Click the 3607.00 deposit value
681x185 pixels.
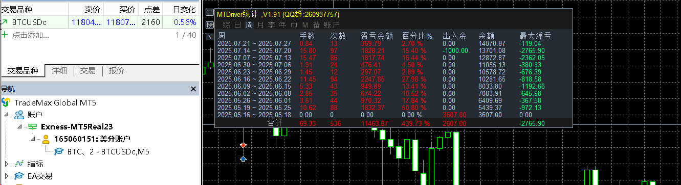(x=454, y=115)
